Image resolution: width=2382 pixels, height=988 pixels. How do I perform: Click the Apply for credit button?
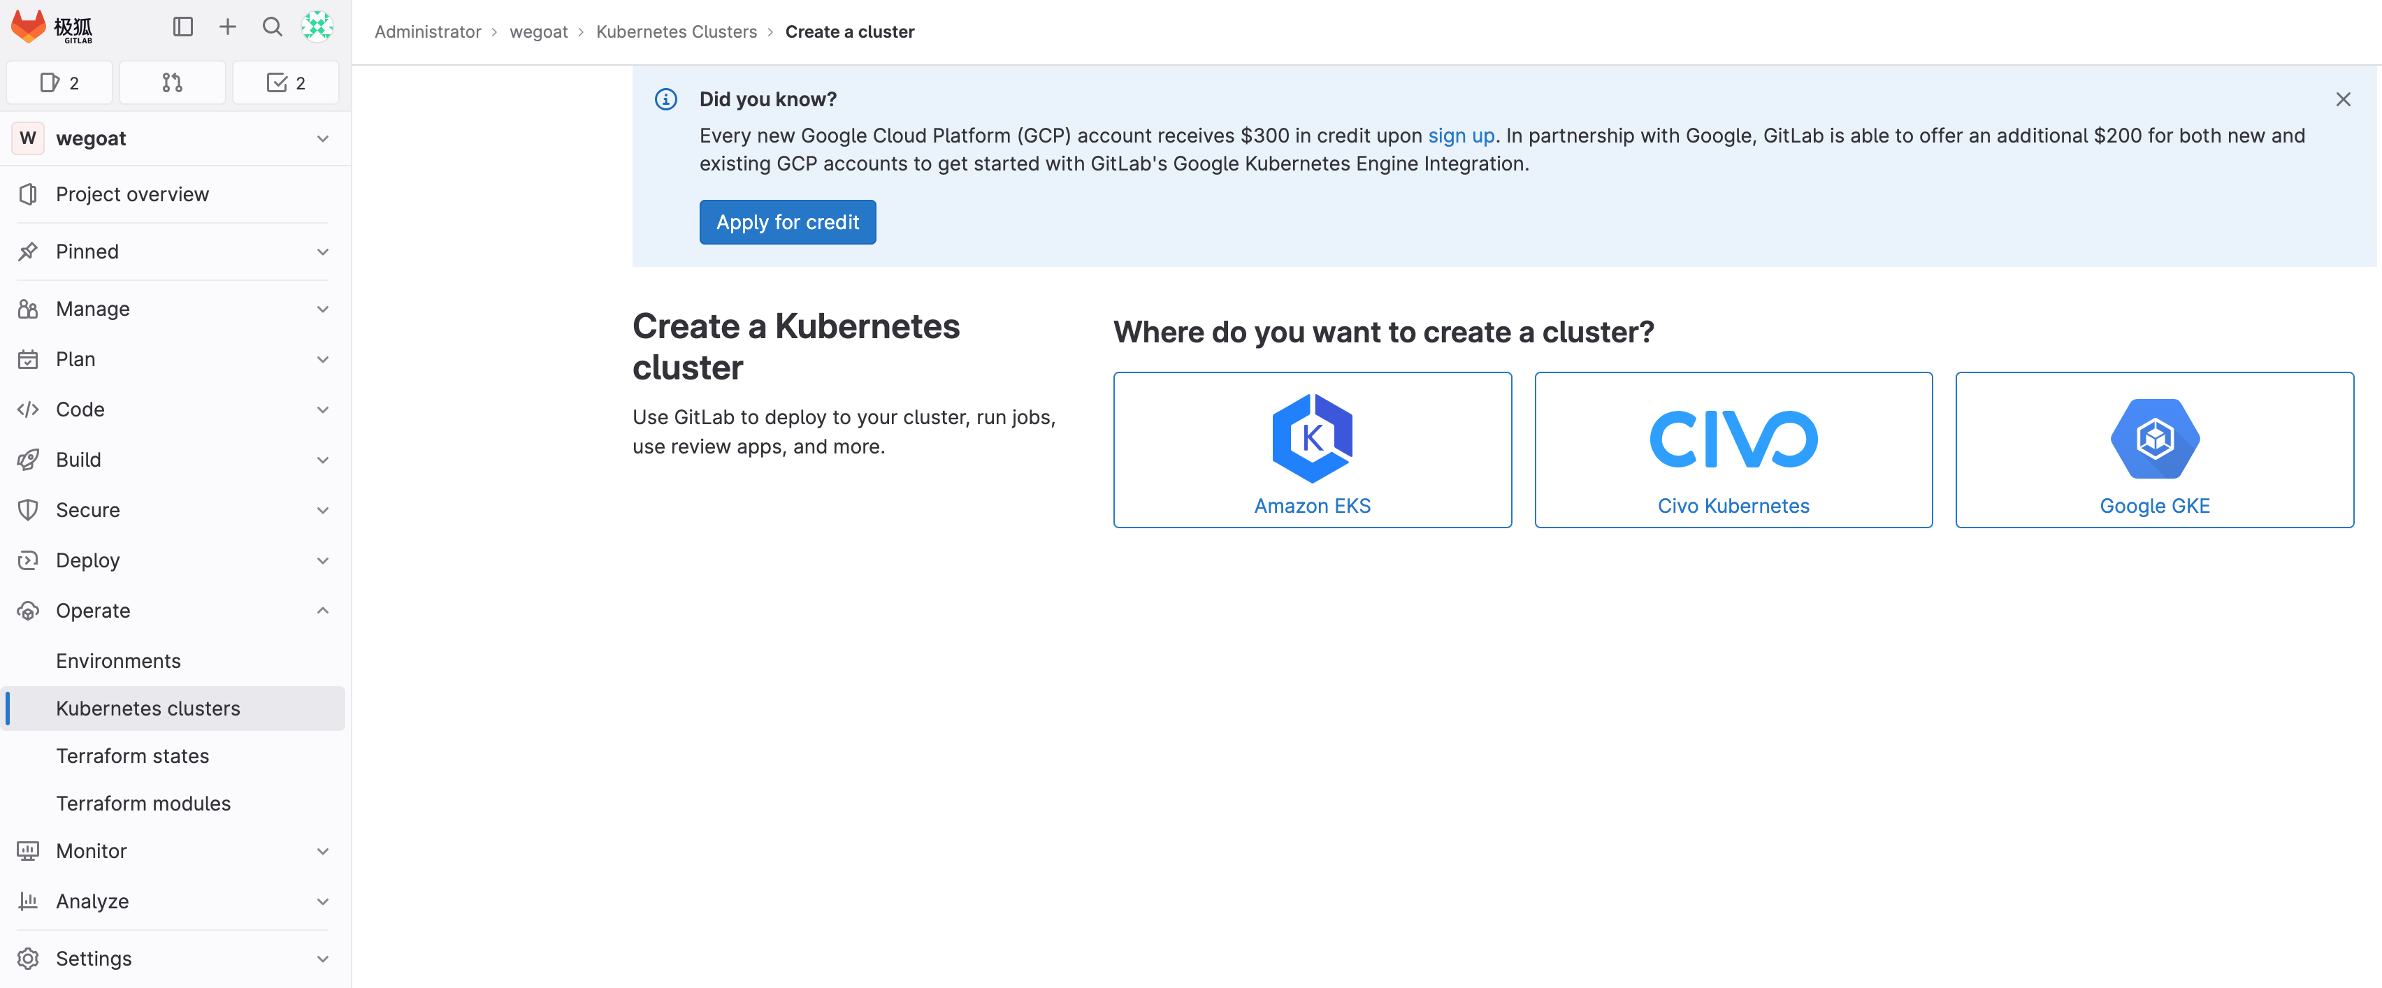tap(787, 223)
